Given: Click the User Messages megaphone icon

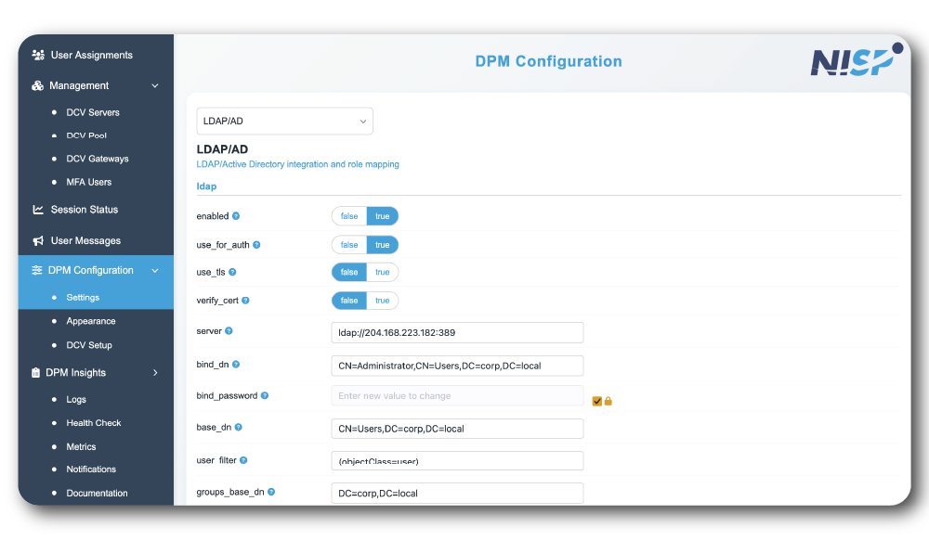Looking at the screenshot, I should tap(38, 241).
